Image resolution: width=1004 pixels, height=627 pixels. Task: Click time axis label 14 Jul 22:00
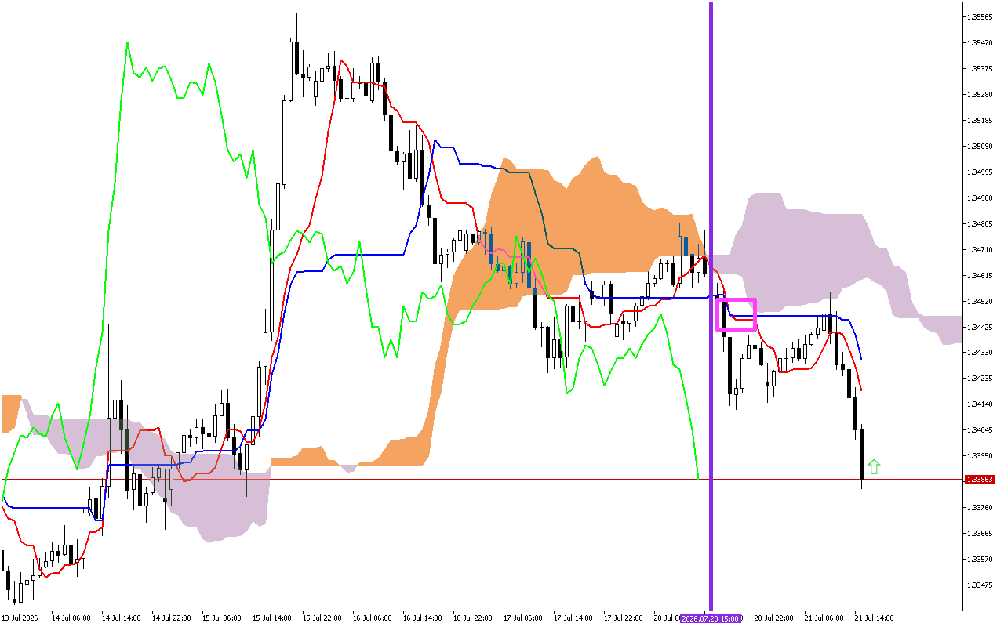[171, 618]
